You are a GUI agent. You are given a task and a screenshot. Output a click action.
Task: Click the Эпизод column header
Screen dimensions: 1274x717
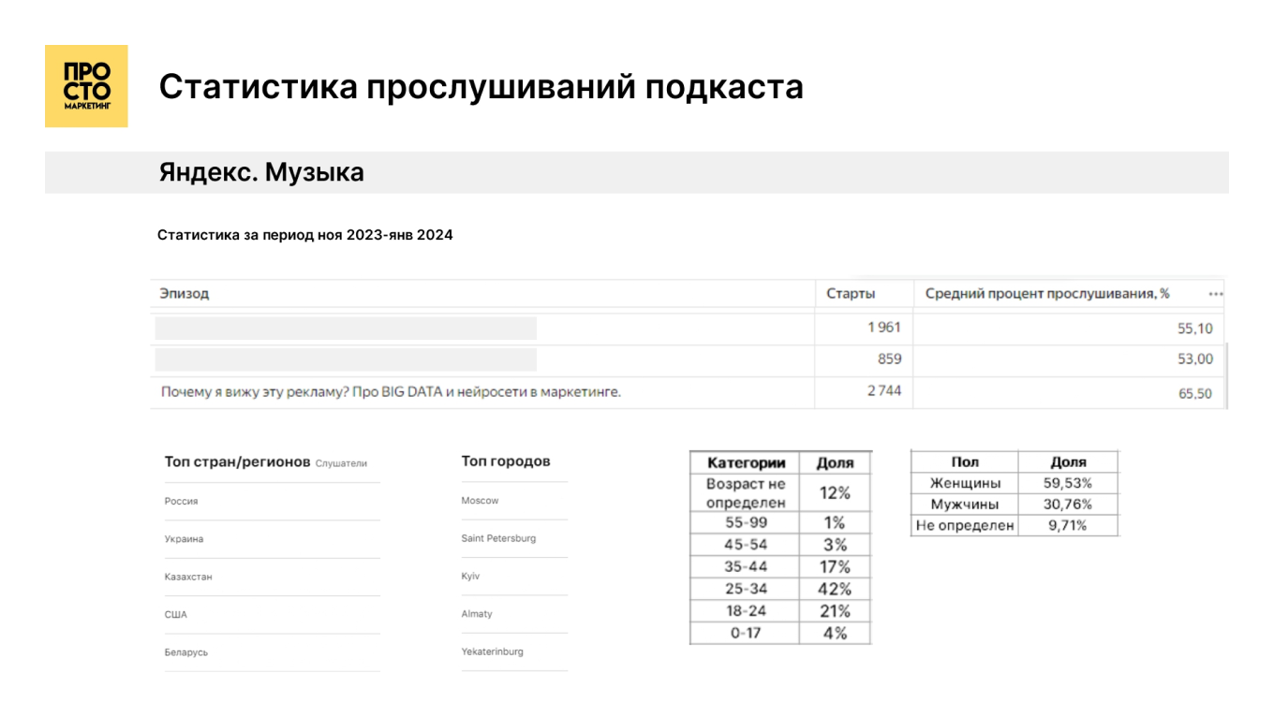tap(184, 293)
